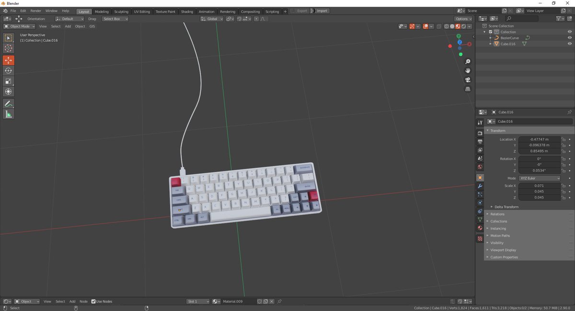Switch to wireframe viewport shading
The height and width of the screenshot is (311, 575).
tap(446, 26)
